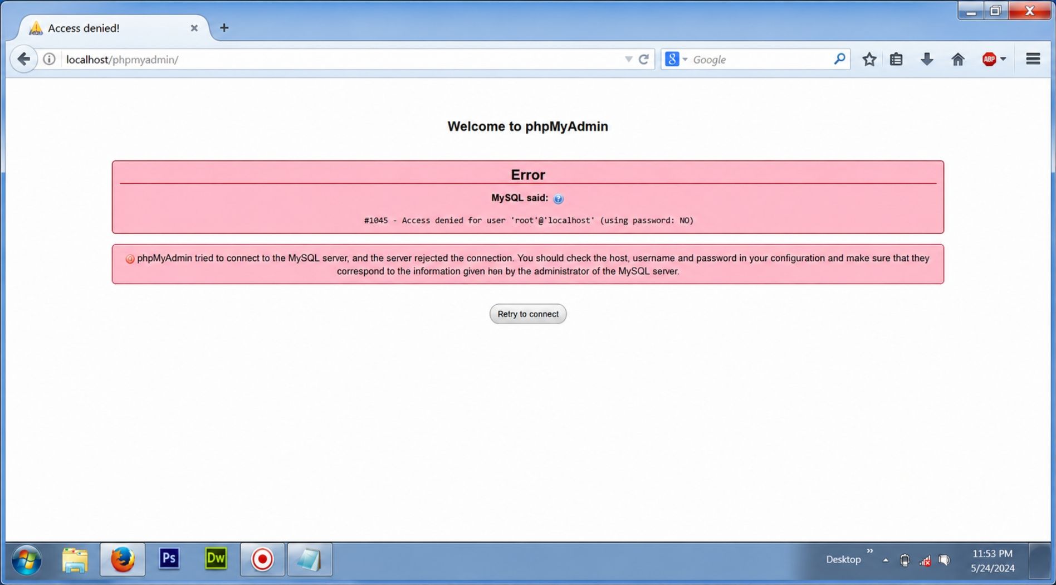The height and width of the screenshot is (585, 1056).
Task: Show hidden tray icons arrow
Action: [886, 560]
